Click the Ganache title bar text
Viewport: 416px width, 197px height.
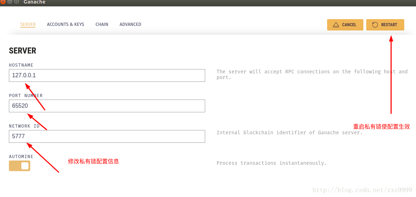[34, 2]
